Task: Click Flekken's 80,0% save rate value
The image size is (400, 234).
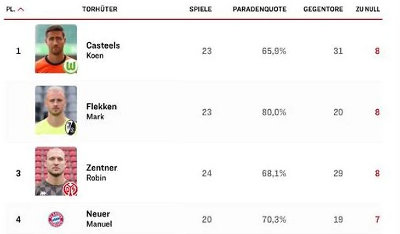Action: [274, 112]
